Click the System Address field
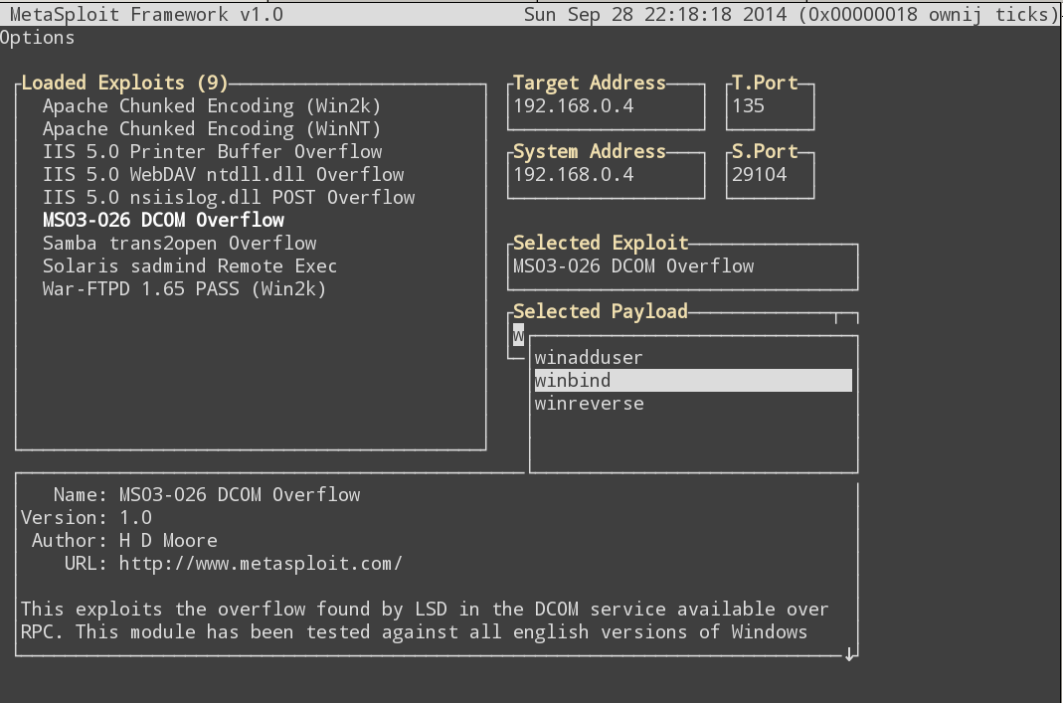The width and height of the screenshot is (1063, 703). (606, 175)
